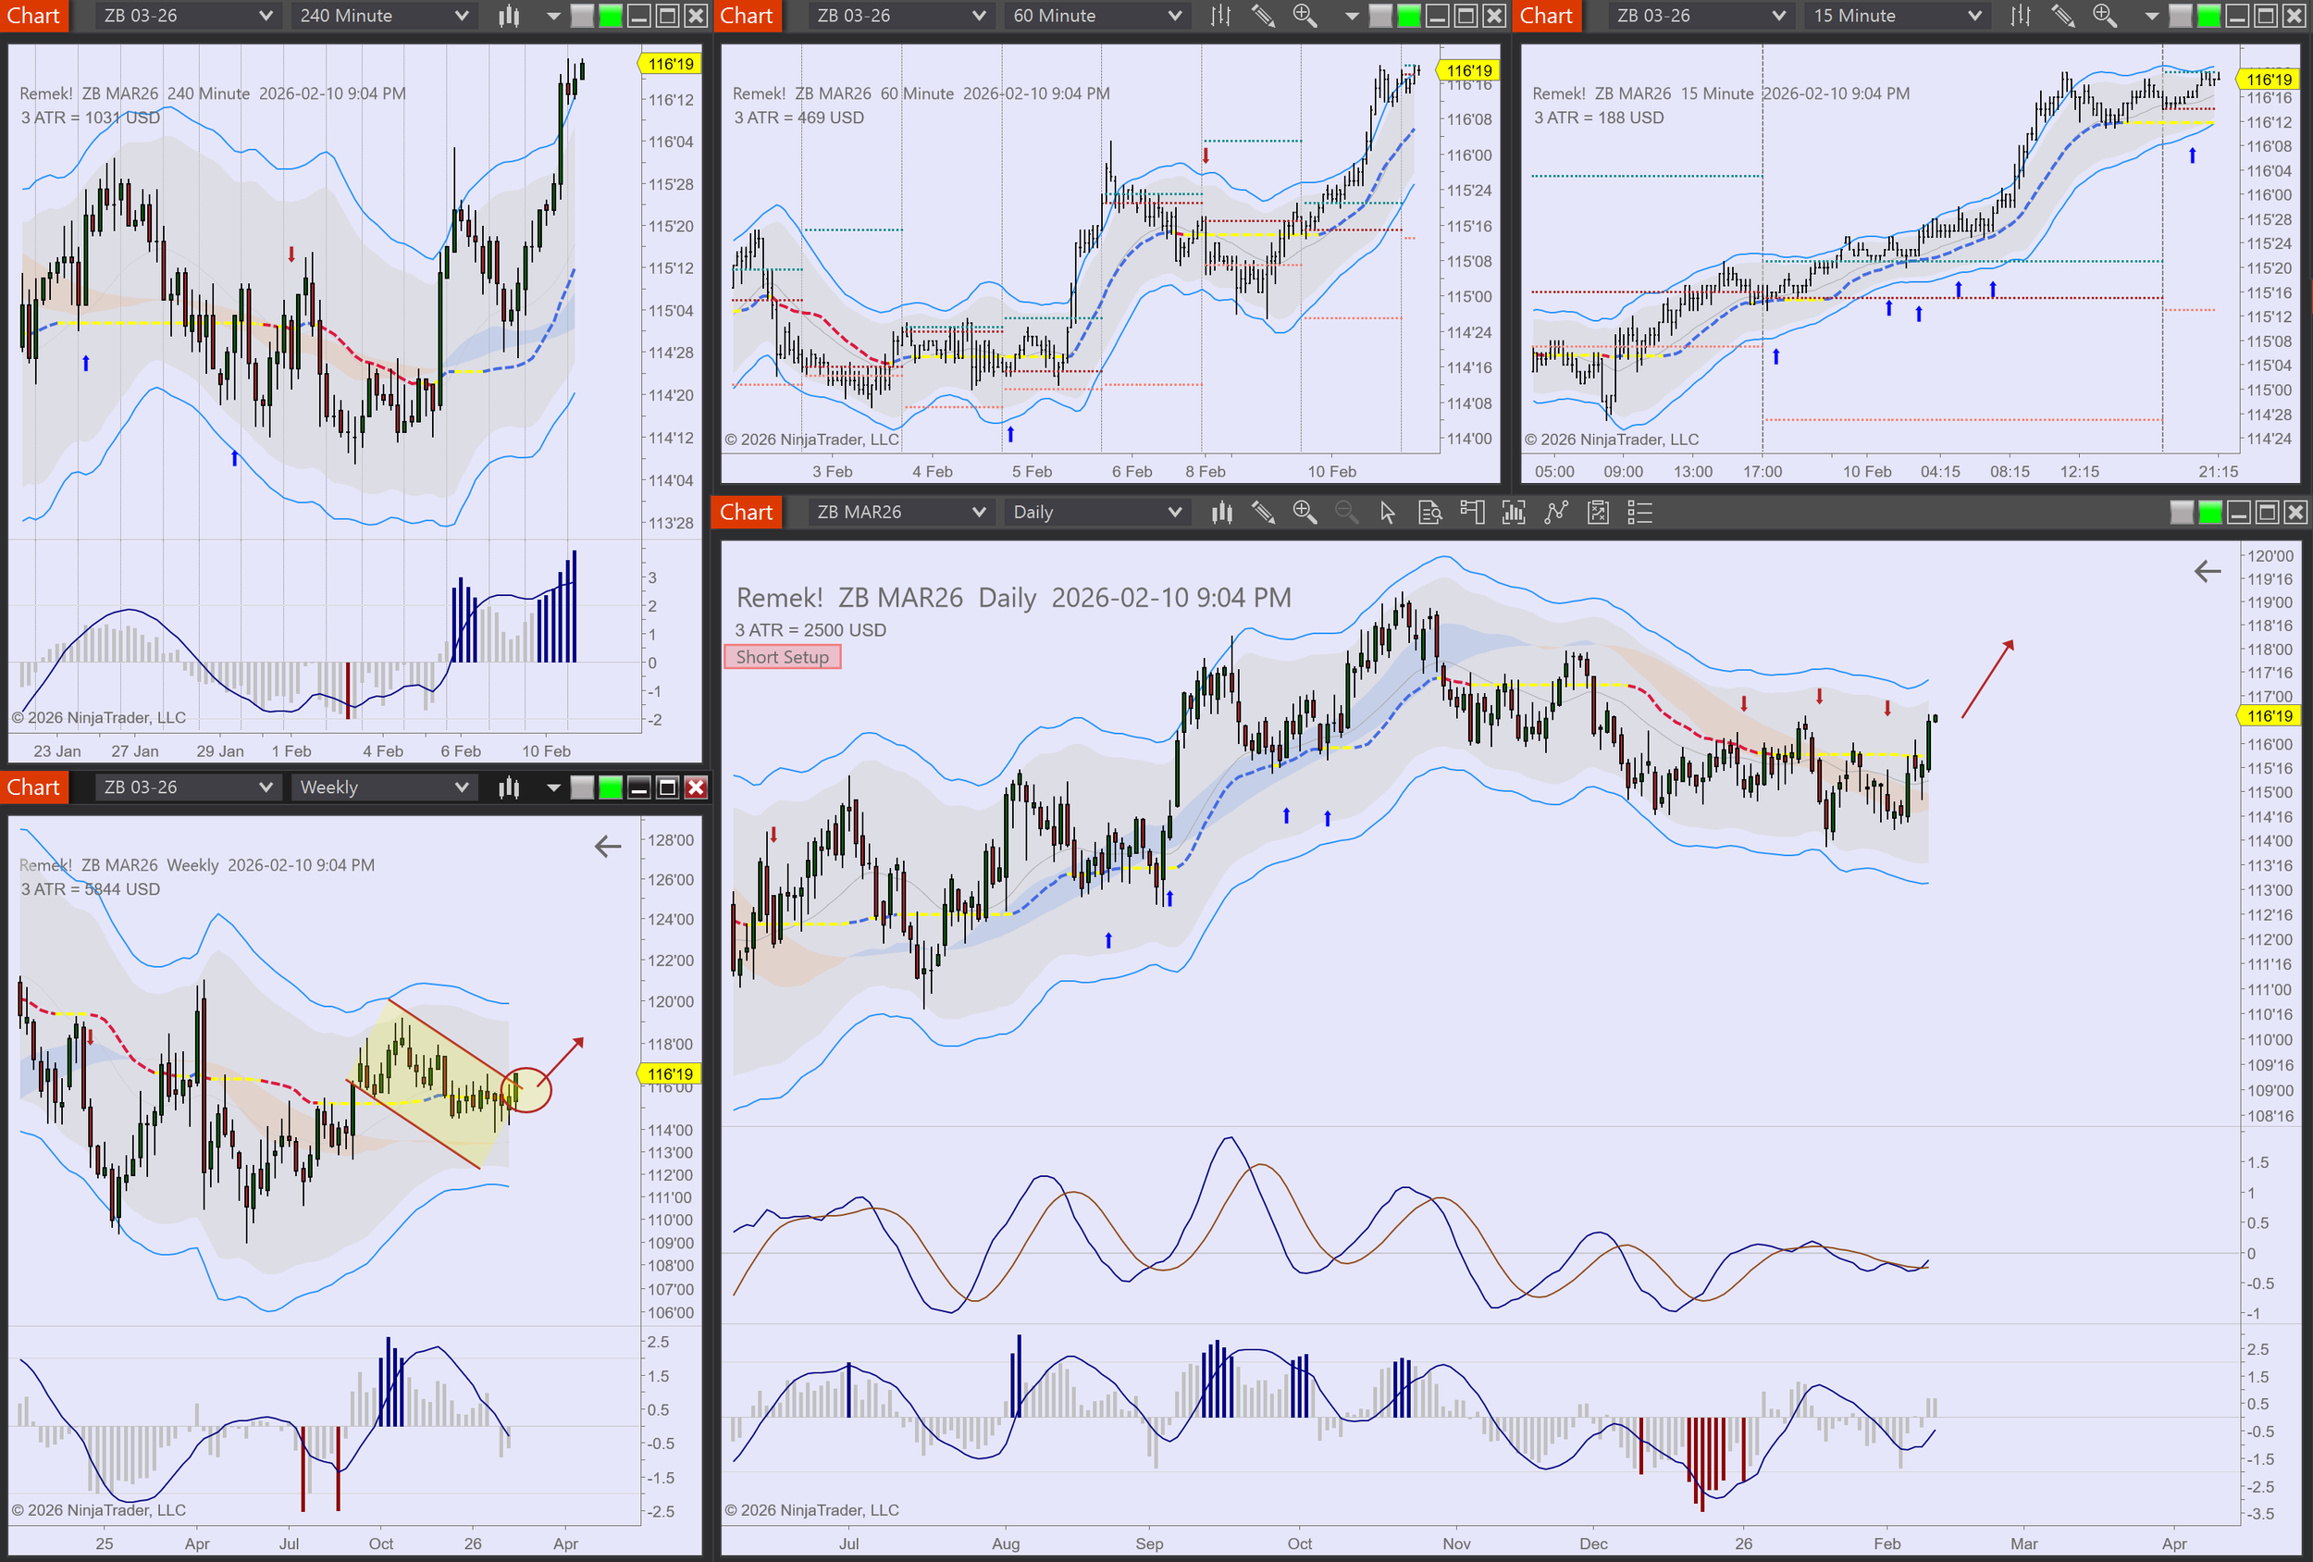2313x1562 pixels.
Task: Click the Short Setup label on Daily chart
Action: [x=783, y=657]
